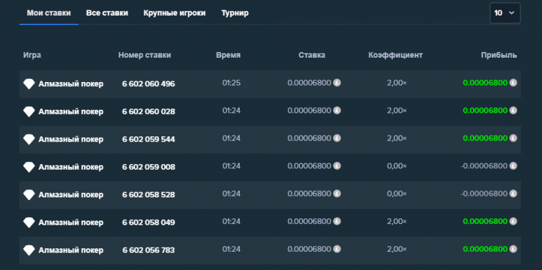The width and height of the screenshot is (542, 270).
Task: Click stake 0.00006800 in row 6 602 059 544
Action: pyautogui.click(x=310, y=138)
